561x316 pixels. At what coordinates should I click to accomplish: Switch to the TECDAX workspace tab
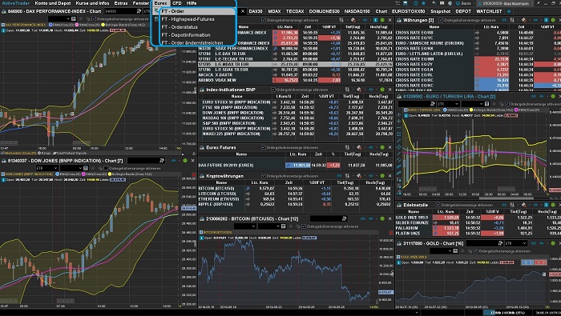tap(295, 11)
